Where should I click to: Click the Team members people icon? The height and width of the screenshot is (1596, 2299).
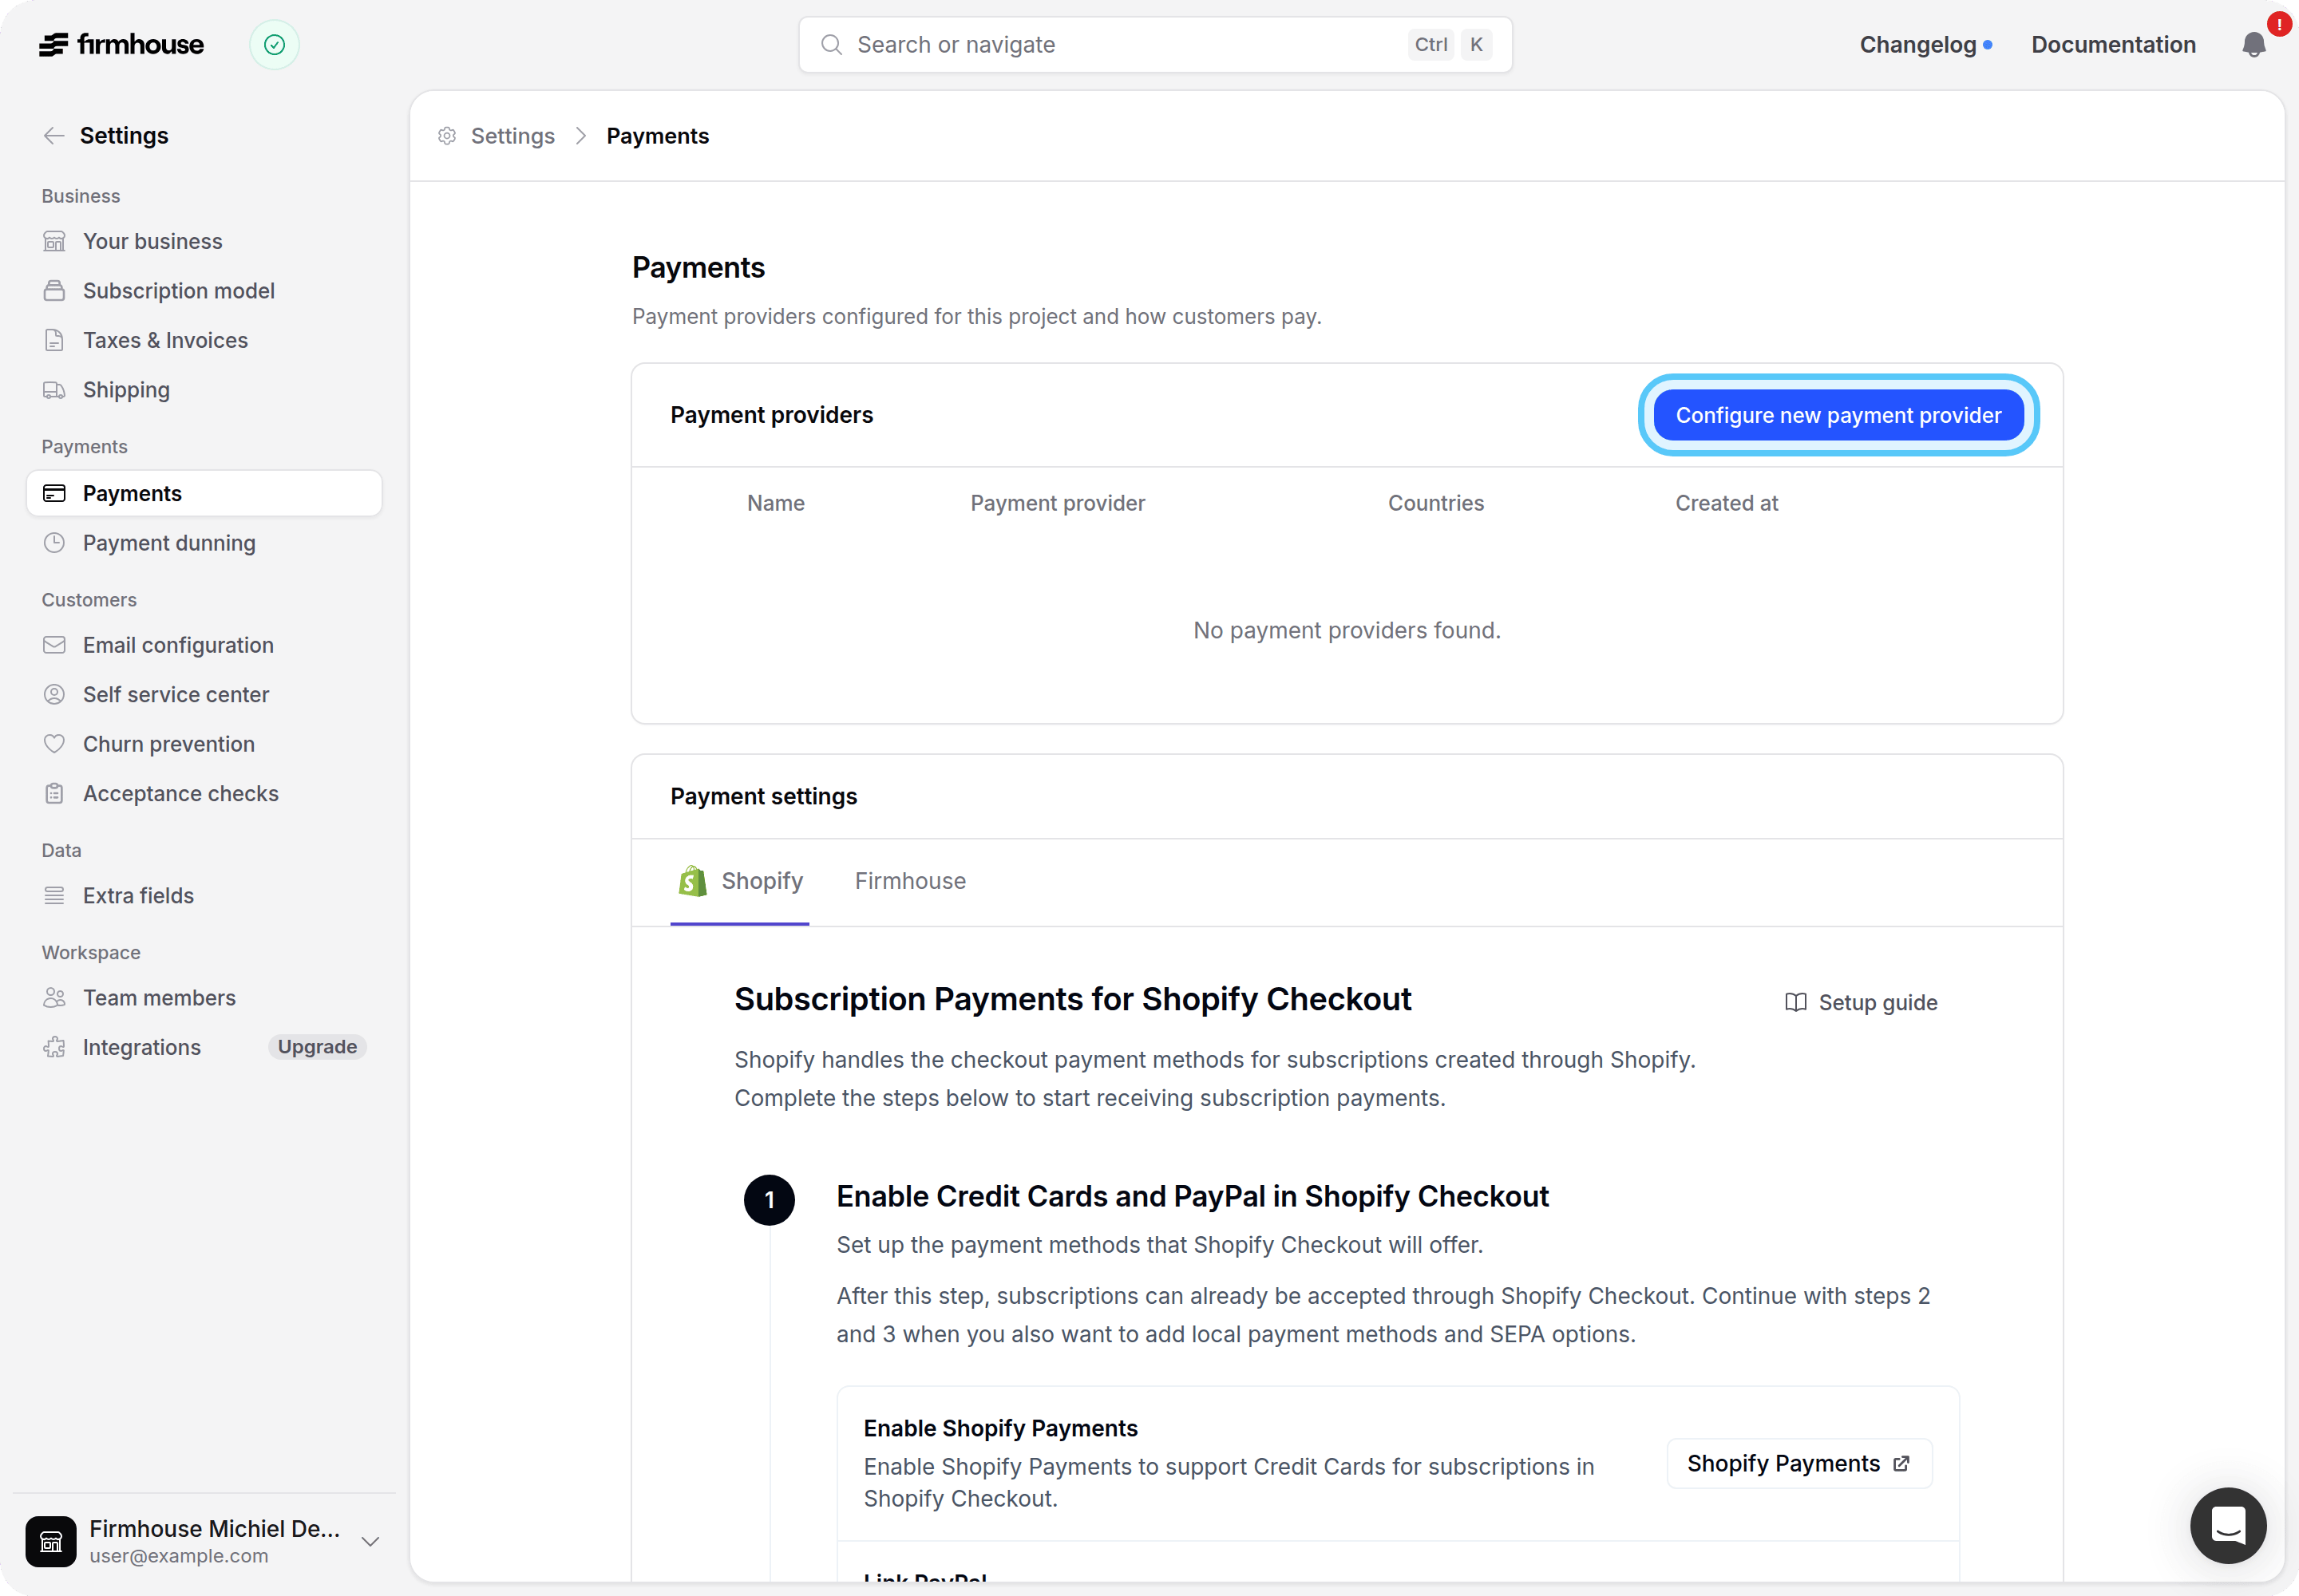click(54, 998)
